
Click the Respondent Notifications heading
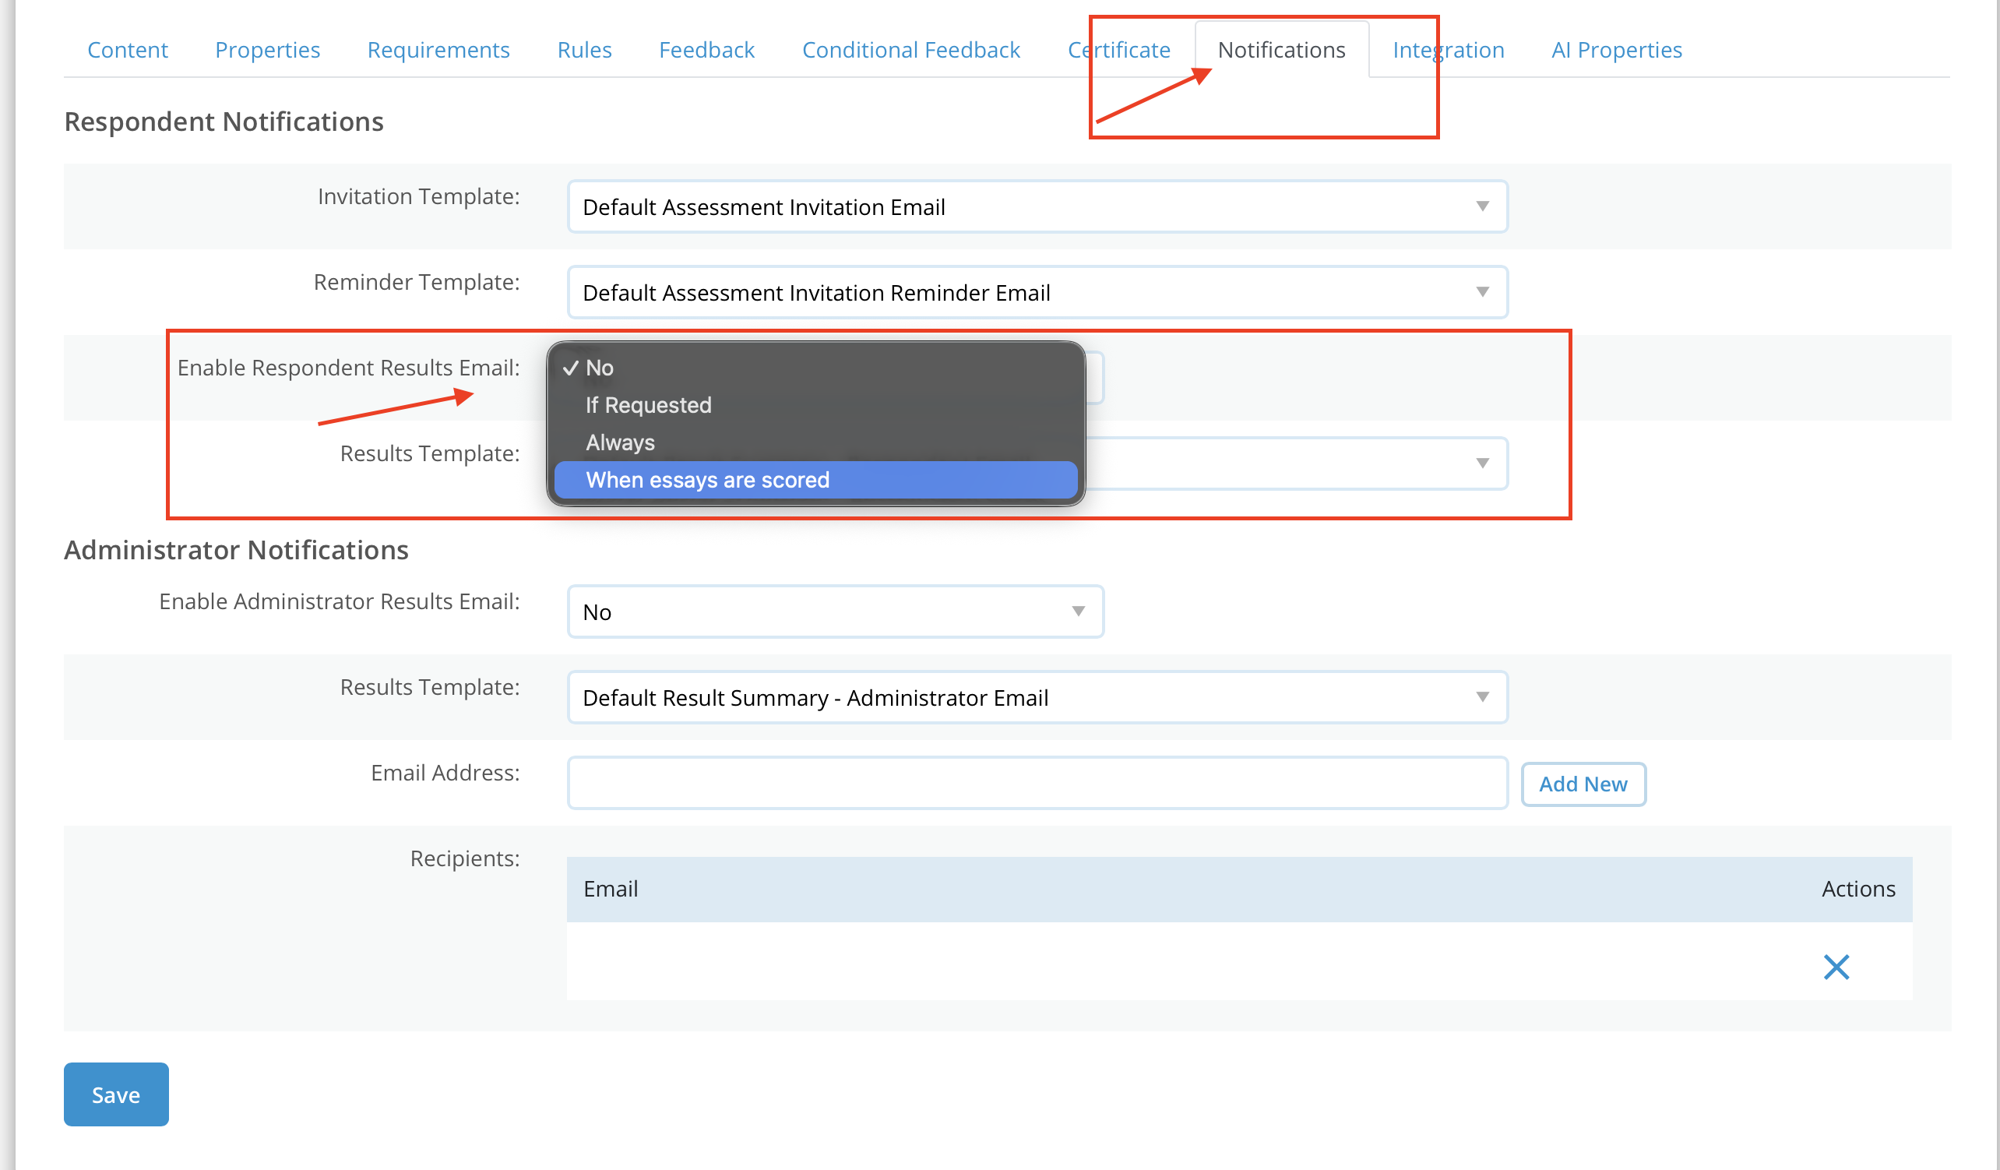pyautogui.click(x=224, y=122)
